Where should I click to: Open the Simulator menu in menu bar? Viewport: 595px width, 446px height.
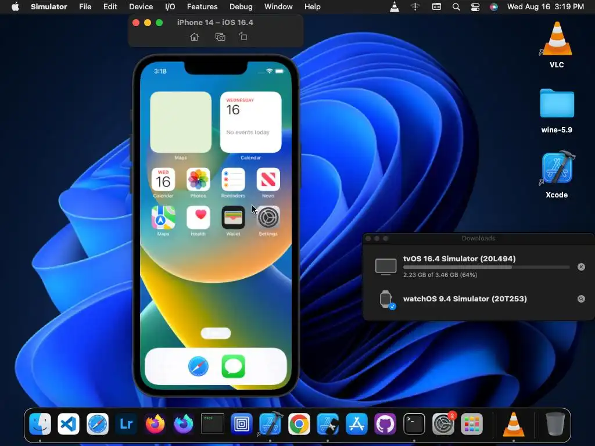[49, 7]
